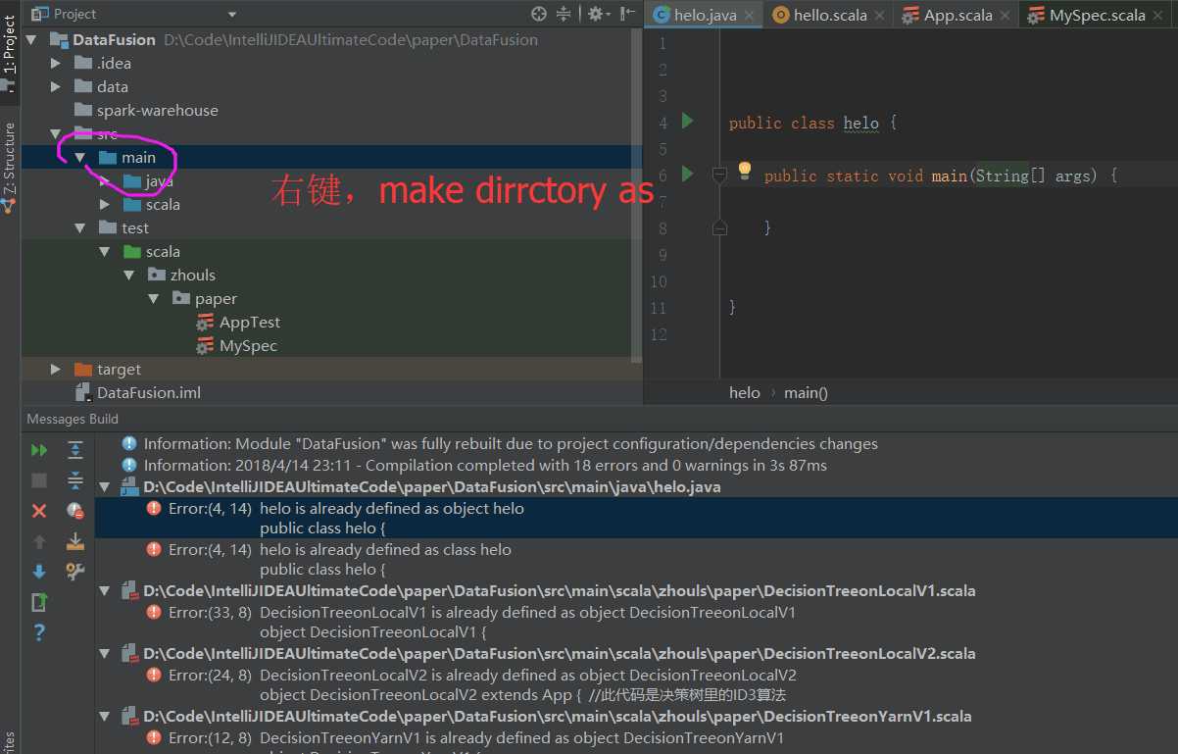Click Project tree vertical scrollbar
1178x754 pixels.
coord(638,196)
